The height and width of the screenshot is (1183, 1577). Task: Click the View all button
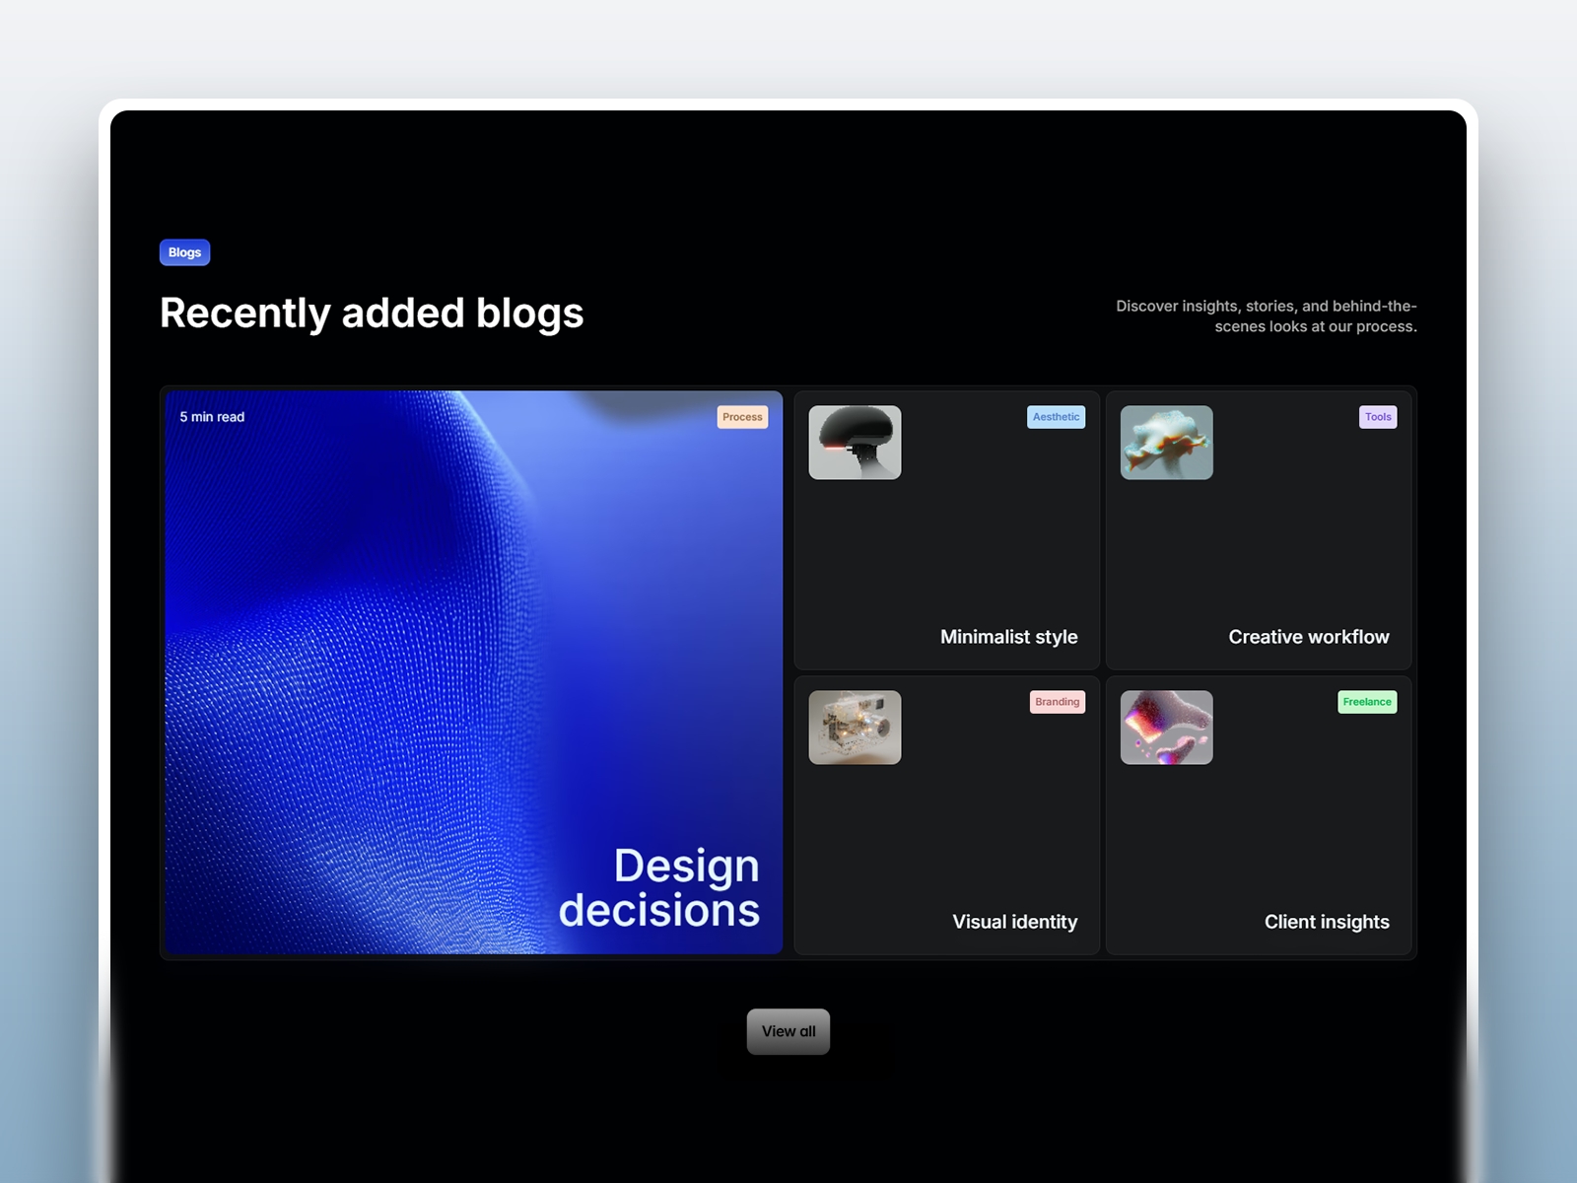click(788, 1031)
